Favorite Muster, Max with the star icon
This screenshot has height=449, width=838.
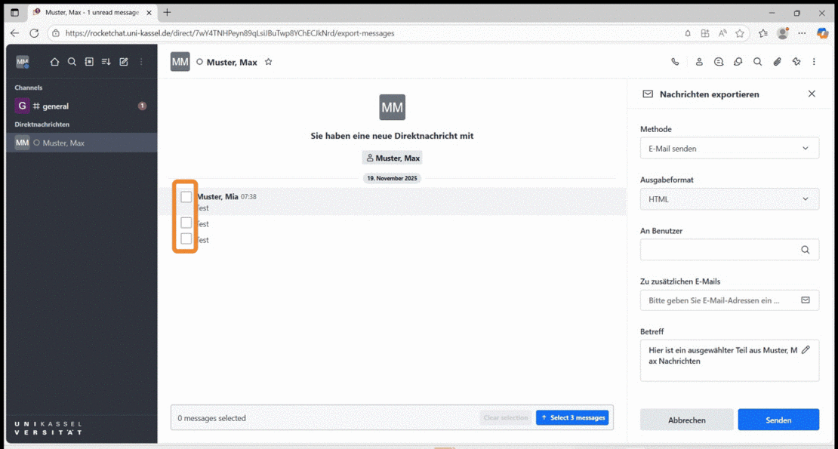pyautogui.click(x=268, y=62)
